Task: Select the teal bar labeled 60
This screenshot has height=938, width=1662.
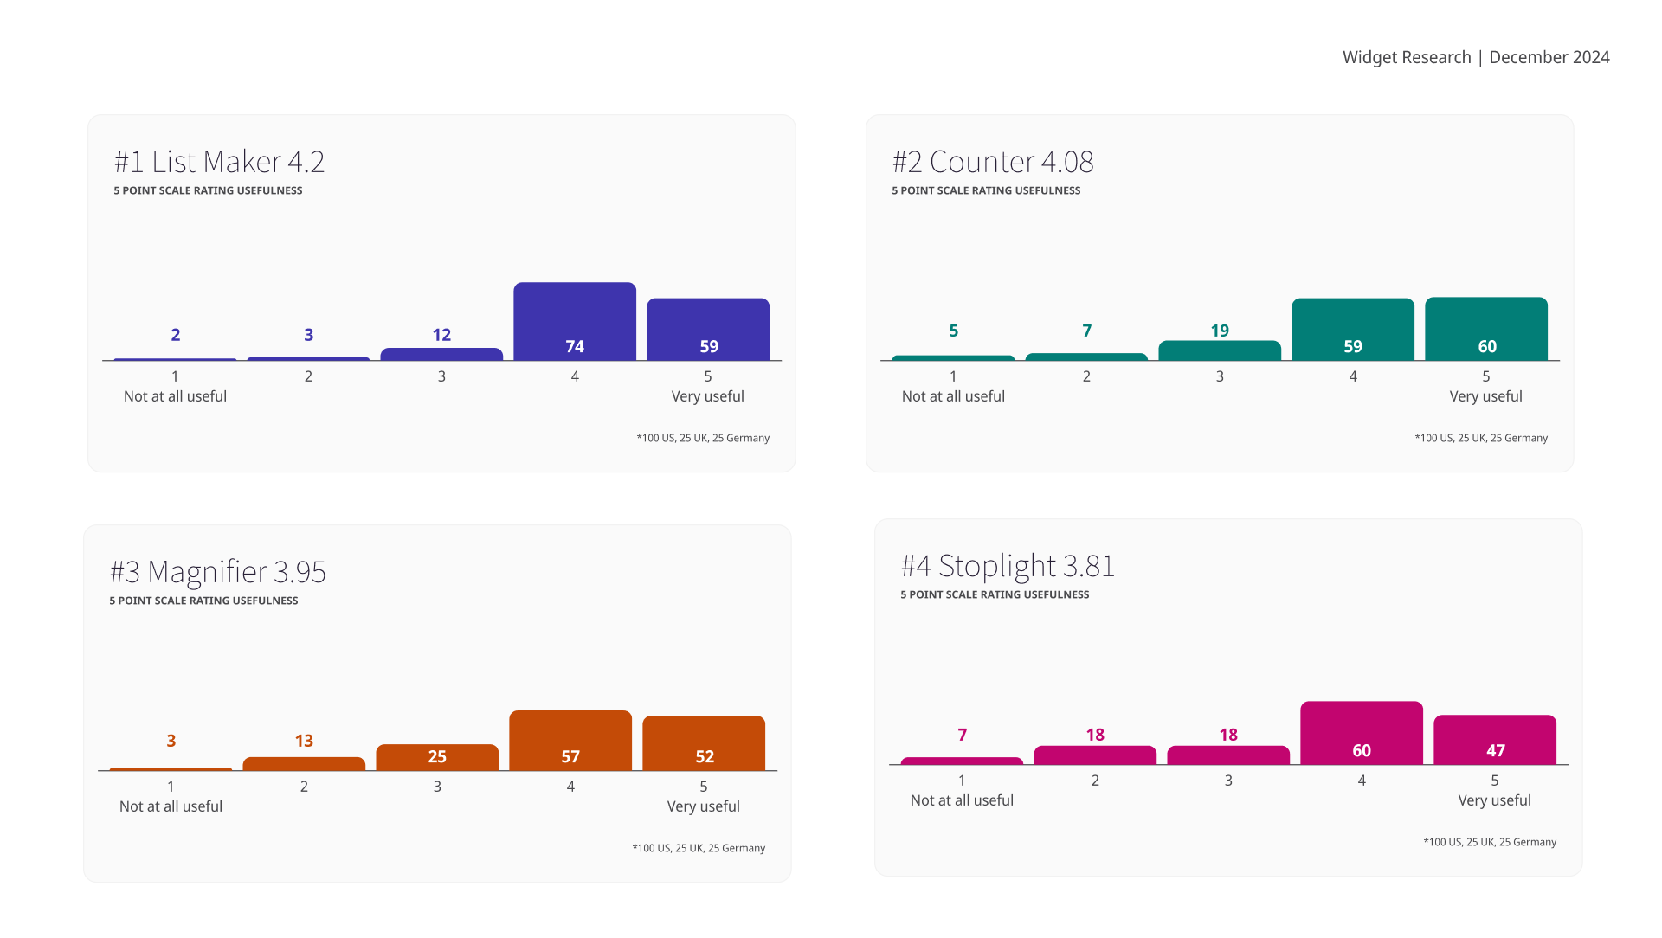Action: tap(1486, 329)
